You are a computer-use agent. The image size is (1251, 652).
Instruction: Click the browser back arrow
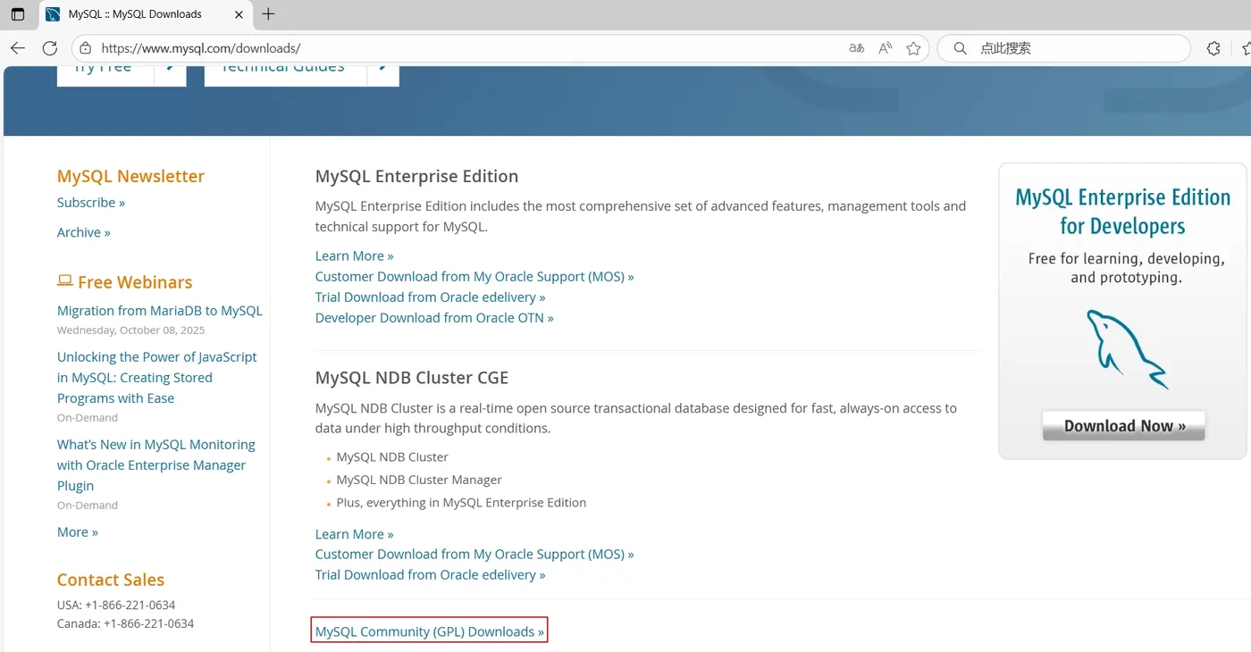click(18, 48)
